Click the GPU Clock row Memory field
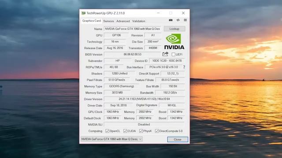This screenshot has width=282, height=158. pyautogui.click(x=145, y=112)
